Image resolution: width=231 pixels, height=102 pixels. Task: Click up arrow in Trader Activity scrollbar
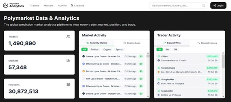223,53
